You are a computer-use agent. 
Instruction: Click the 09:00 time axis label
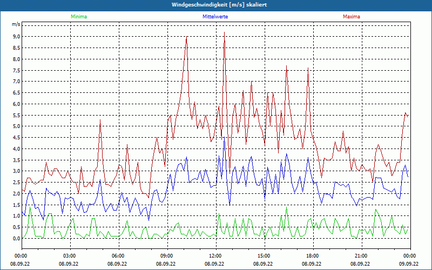[x=167, y=256]
